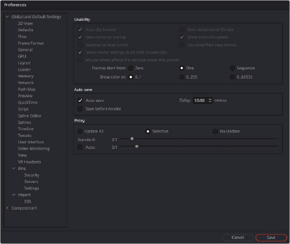
Task: Click the Delay stepper arrows
Action: pyautogui.click(x=210, y=101)
